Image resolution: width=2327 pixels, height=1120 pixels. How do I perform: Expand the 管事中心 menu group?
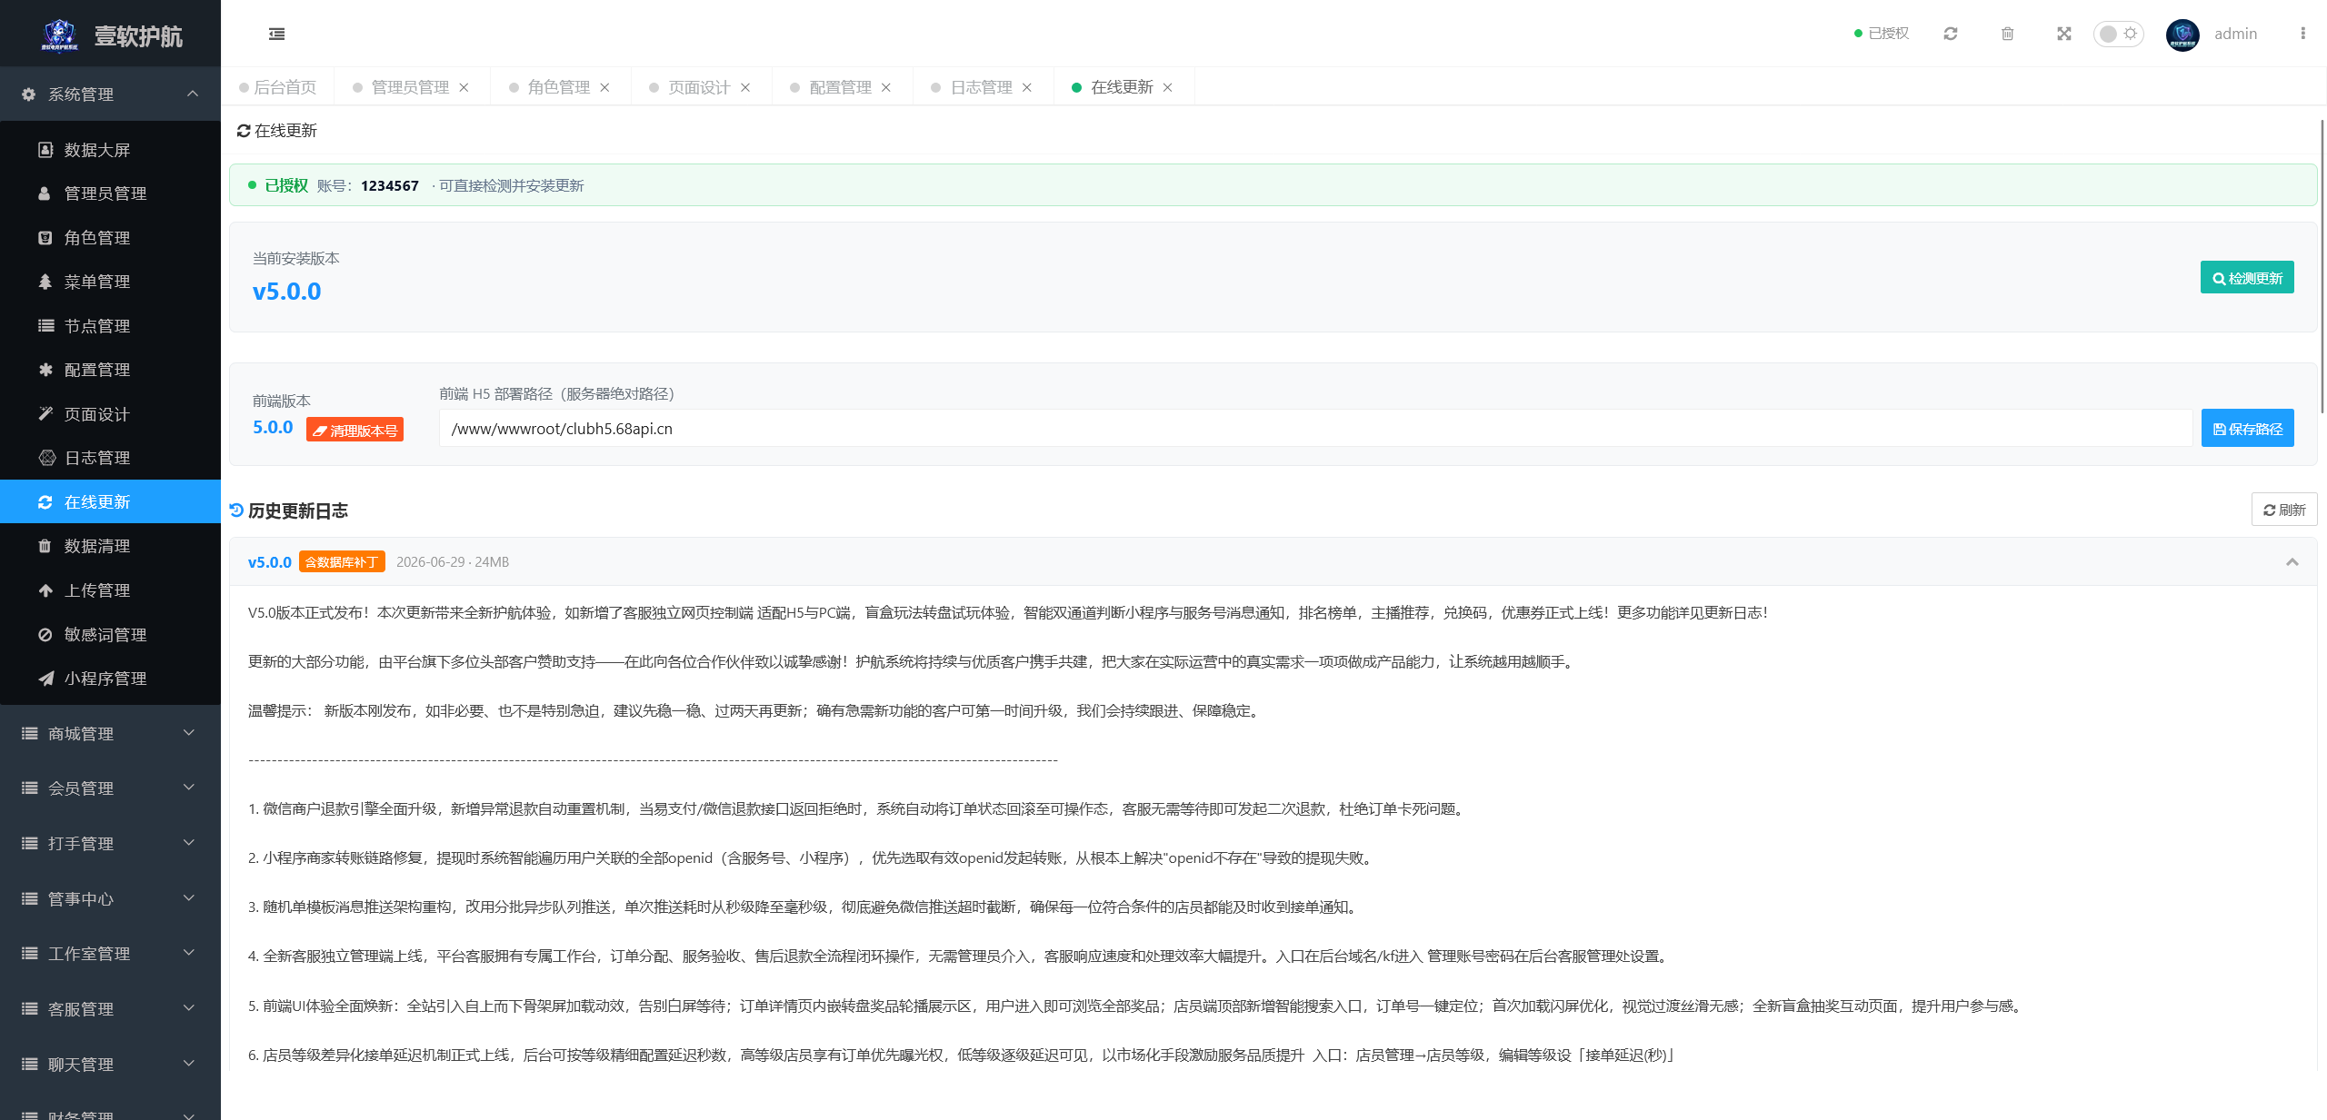tap(110, 899)
